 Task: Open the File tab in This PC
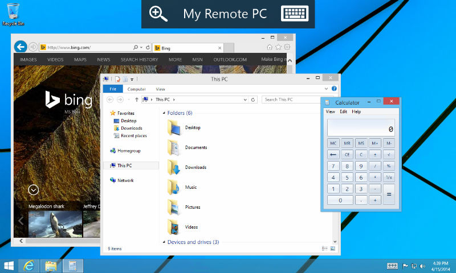(x=113, y=89)
